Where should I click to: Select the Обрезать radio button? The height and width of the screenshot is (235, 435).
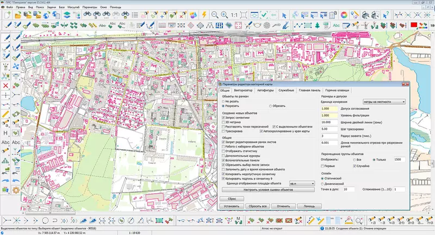pos(271,106)
